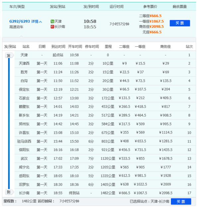Select the 无座¥666.5 price in the summary

pos(152,32)
